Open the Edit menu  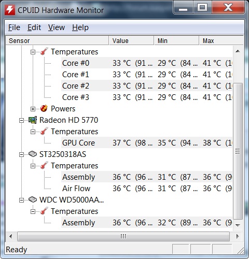(x=34, y=27)
